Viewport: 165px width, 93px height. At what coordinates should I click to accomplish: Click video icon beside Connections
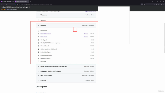pos(39,37)
